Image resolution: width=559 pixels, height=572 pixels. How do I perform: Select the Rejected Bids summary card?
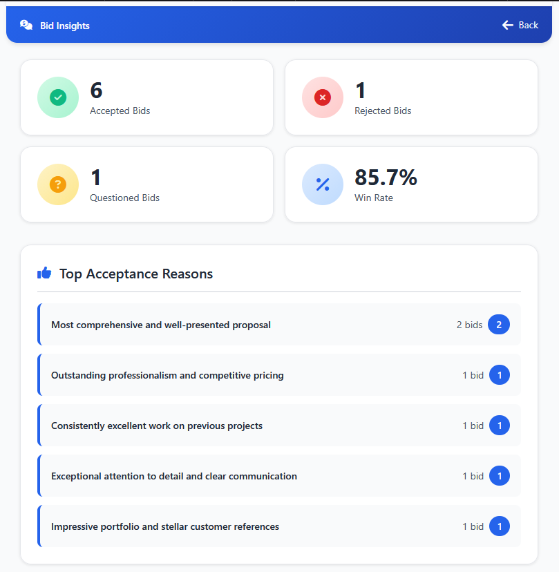410,97
